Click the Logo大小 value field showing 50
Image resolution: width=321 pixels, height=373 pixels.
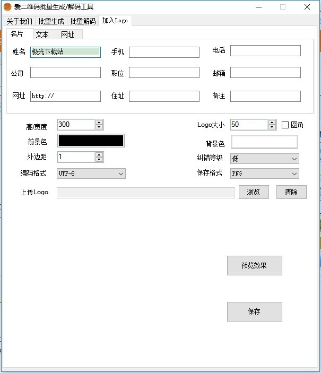[249, 125]
